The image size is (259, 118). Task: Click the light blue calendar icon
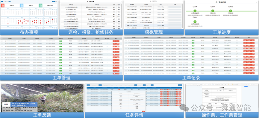(22, 5)
